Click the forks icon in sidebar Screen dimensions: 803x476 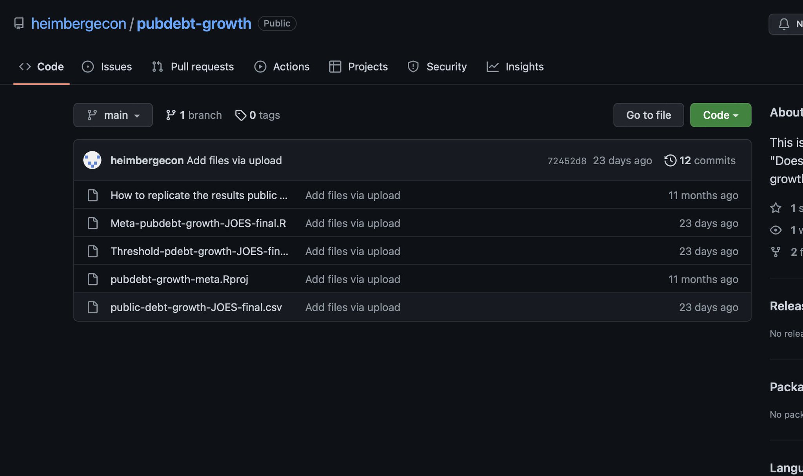776,252
